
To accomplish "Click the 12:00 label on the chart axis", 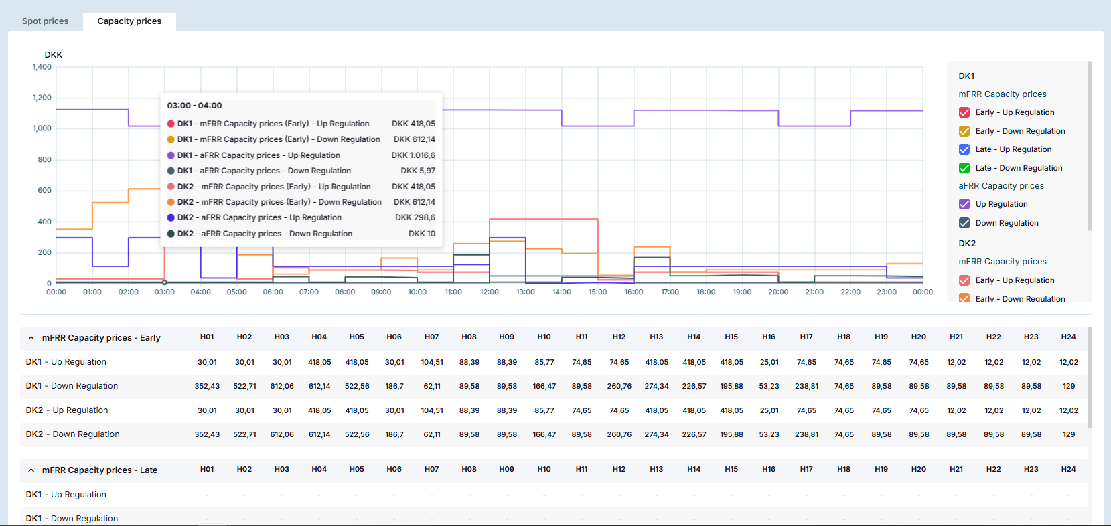I will [490, 292].
